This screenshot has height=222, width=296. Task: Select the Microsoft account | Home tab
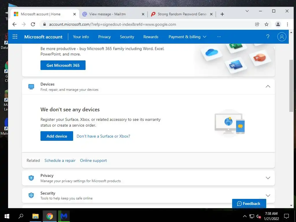pos(45,14)
